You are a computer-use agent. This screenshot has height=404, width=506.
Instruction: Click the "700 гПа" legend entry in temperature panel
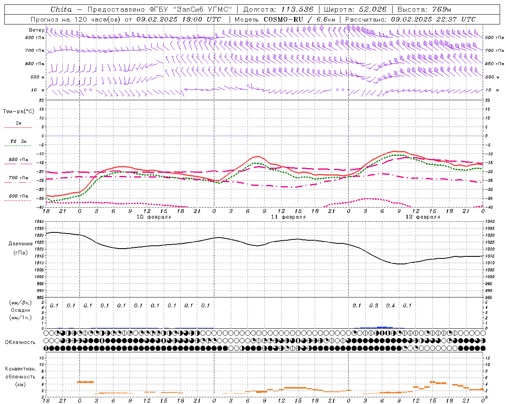[x=19, y=178]
